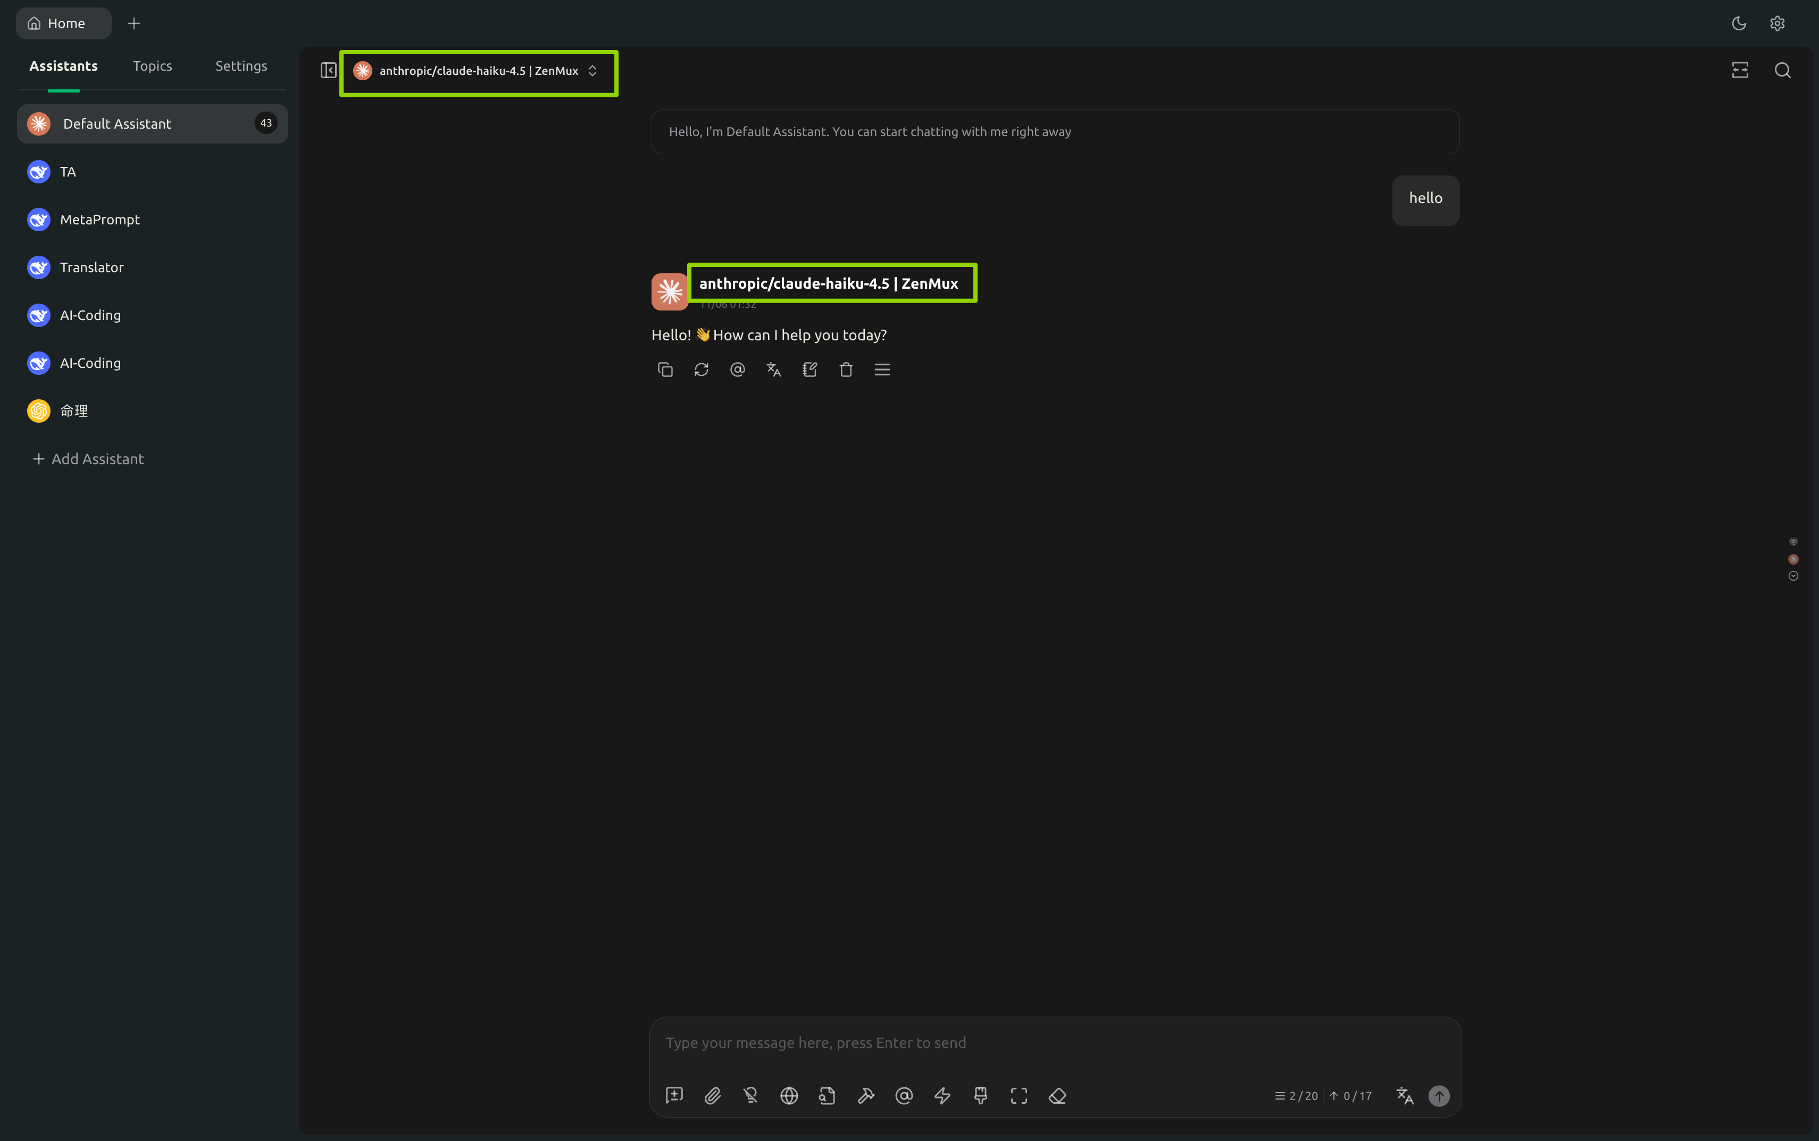Collapse the left sidebar panel
The image size is (1819, 1141).
pyautogui.click(x=328, y=70)
